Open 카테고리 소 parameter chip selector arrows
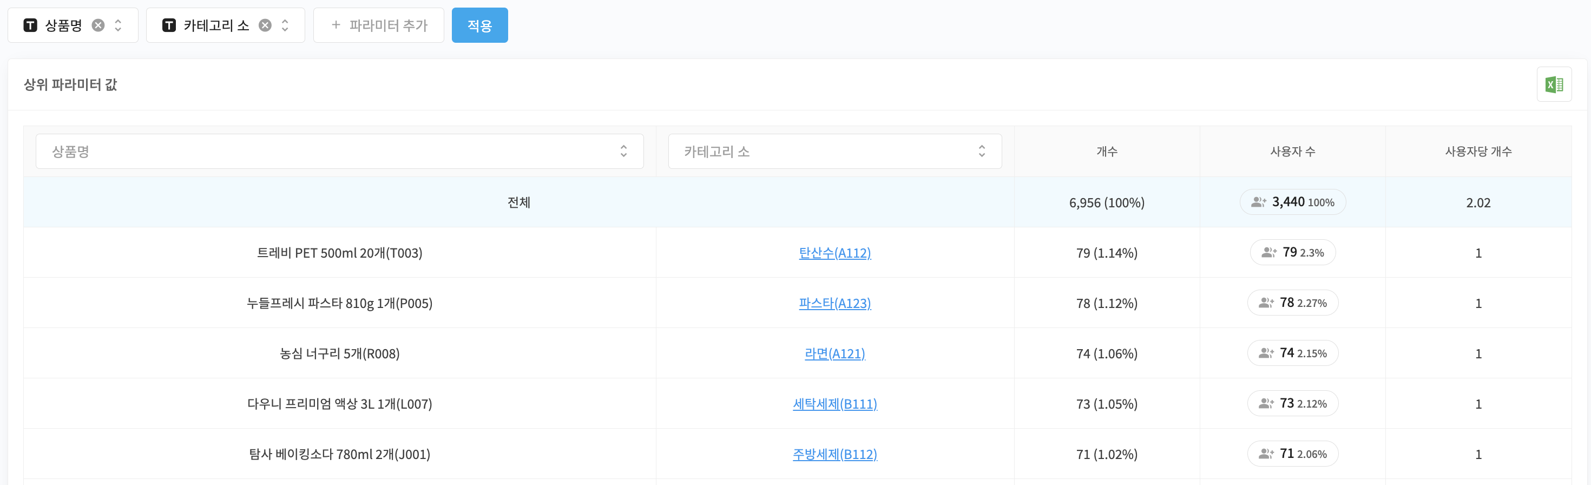Screen dimensions: 1591x485 point(285,25)
